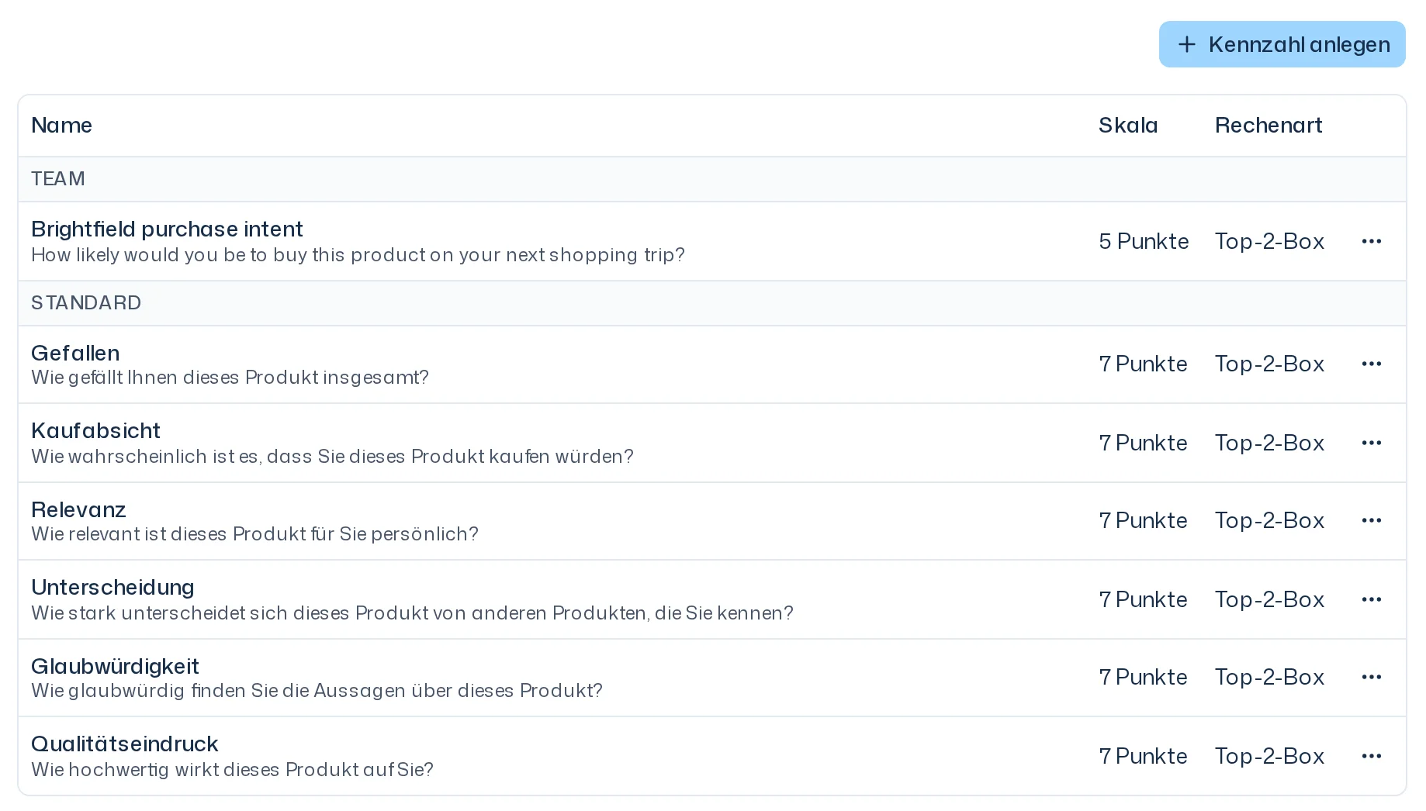Select the Kaufabsicht metric name
The width and height of the screenshot is (1426, 811).
pos(95,431)
